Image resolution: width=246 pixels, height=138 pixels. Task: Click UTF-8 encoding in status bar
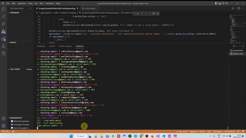click(202, 131)
